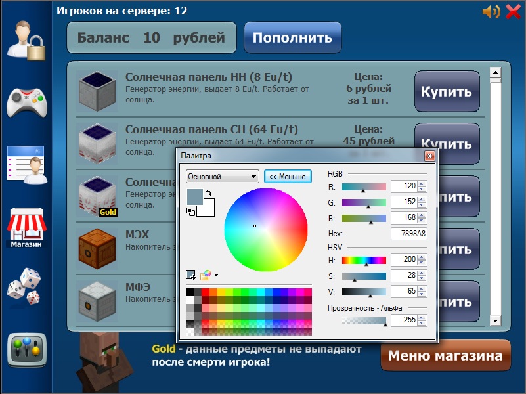Screen dimensions: 526x394
Task: Open the dice section in sidebar
Action: click(x=24, y=286)
